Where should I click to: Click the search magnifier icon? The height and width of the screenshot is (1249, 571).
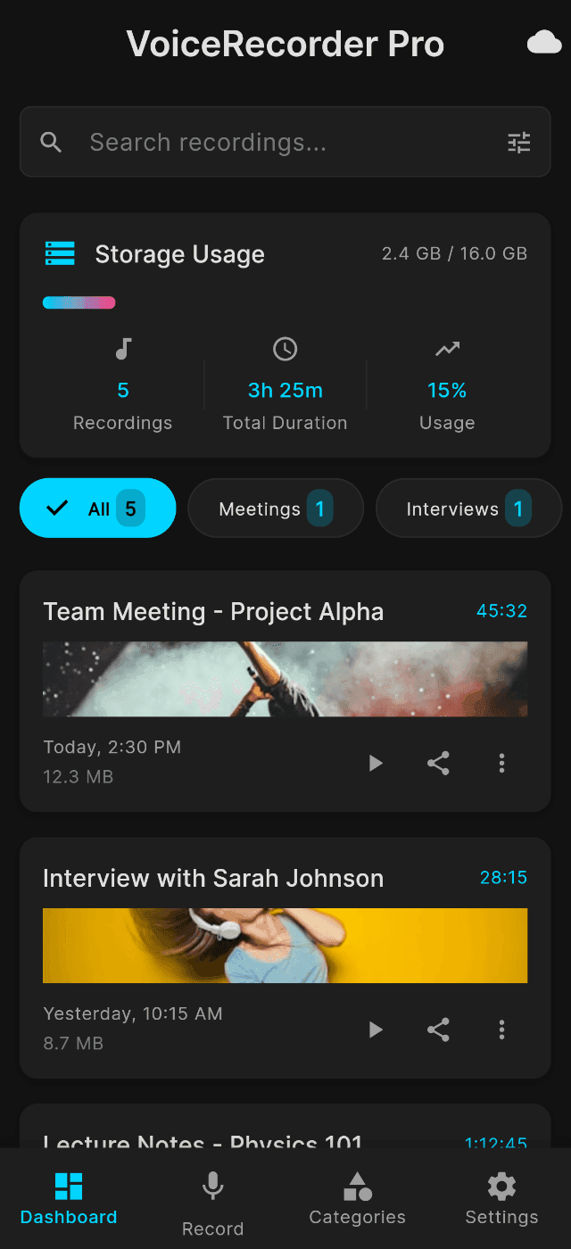point(52,143)
